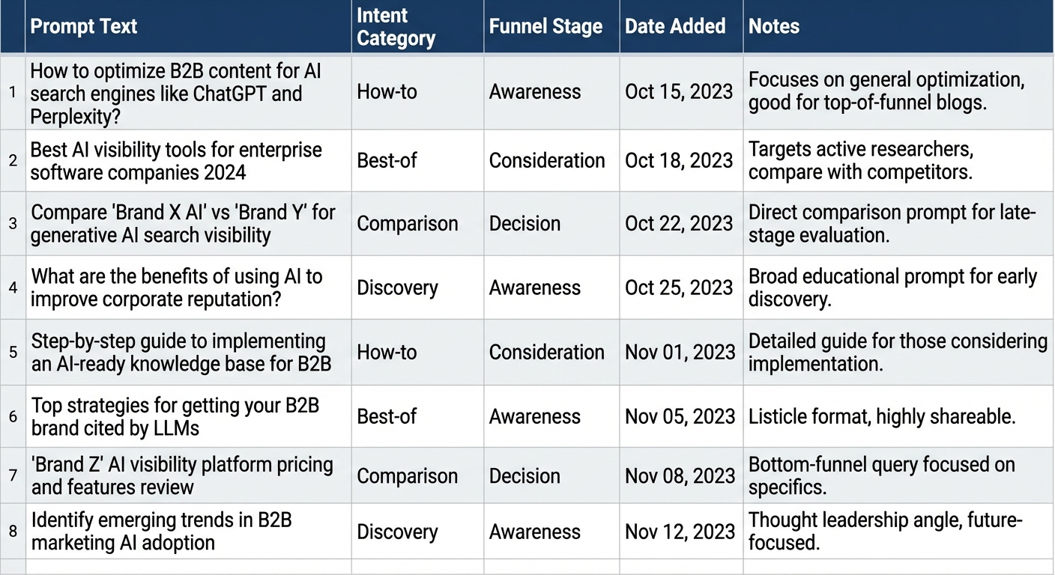The height and width of the screenshot is (575, 1055).
Task: Select 'Brand Z' pricing and features cell
Action: (182, 475)
